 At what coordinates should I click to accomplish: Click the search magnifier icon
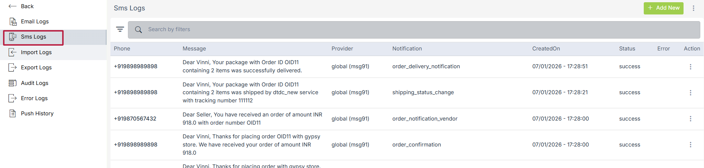(x=138, y=30)
